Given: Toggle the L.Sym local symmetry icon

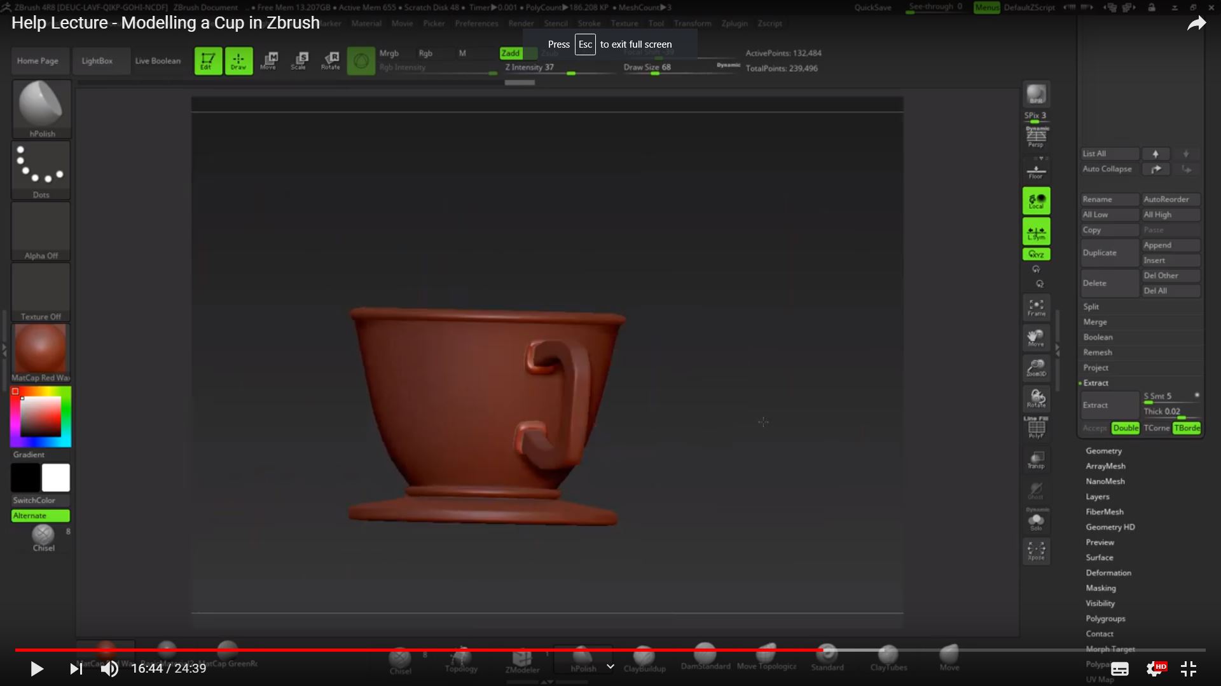Looking at the screenshot, I should pyautogui.click(x=1036, y=232).
